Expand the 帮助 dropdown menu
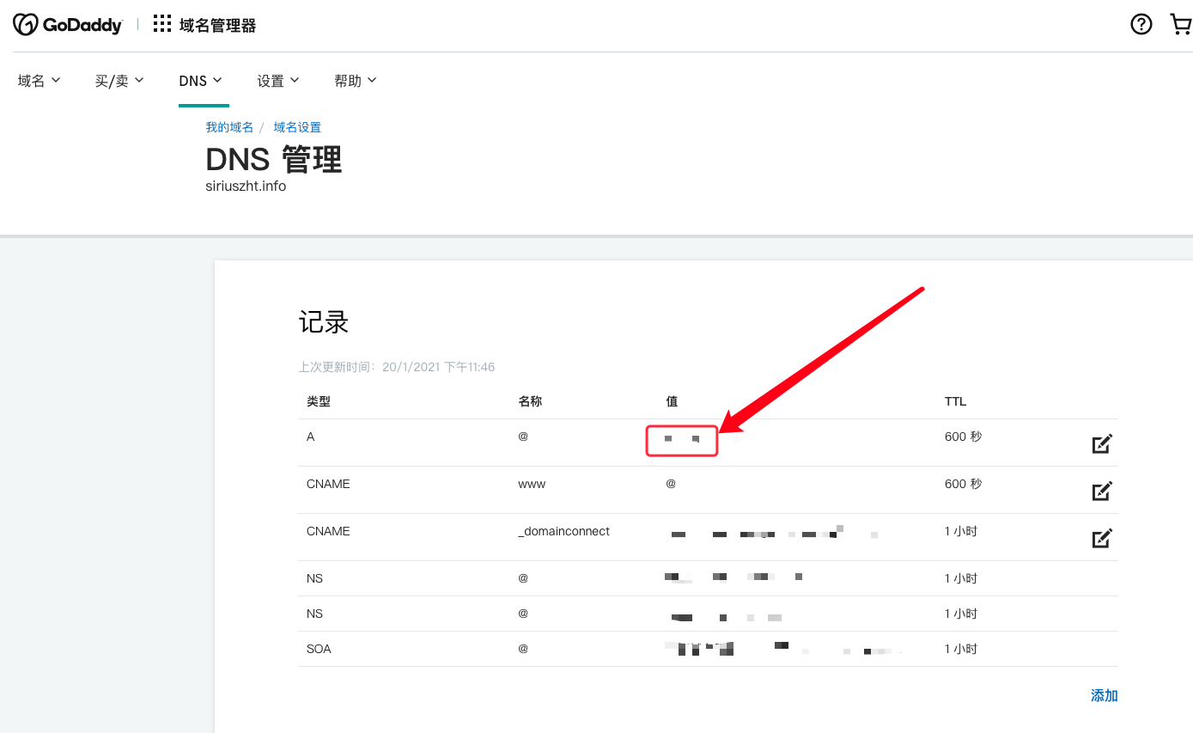The width and height of the screenshot is (1193, 733). [x=355, y=80]
